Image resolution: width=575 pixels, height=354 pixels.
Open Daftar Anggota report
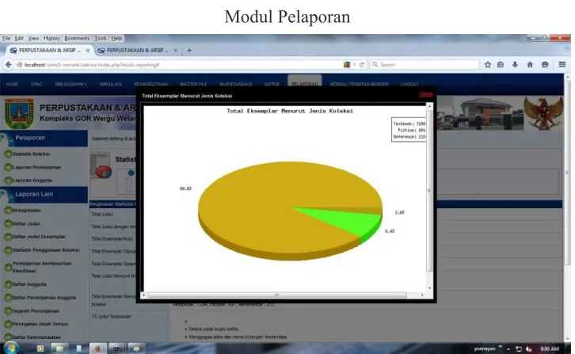point(29,284)
